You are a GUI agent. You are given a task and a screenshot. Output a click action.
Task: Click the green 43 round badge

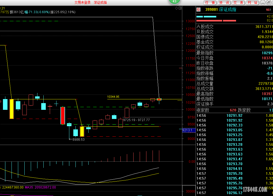pyautogui.click(x=174, y=2)
